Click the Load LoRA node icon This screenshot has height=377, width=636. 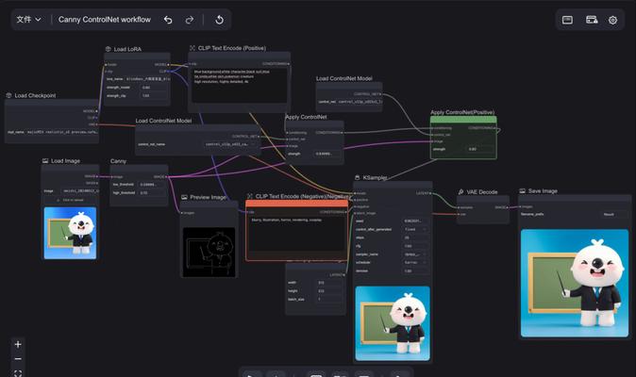point(109,49)
